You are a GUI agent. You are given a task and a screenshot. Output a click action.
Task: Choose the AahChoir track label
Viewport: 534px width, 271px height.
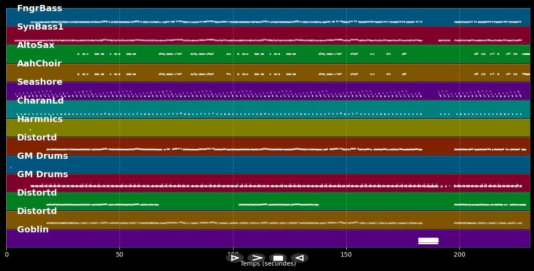tap(39, 64)
